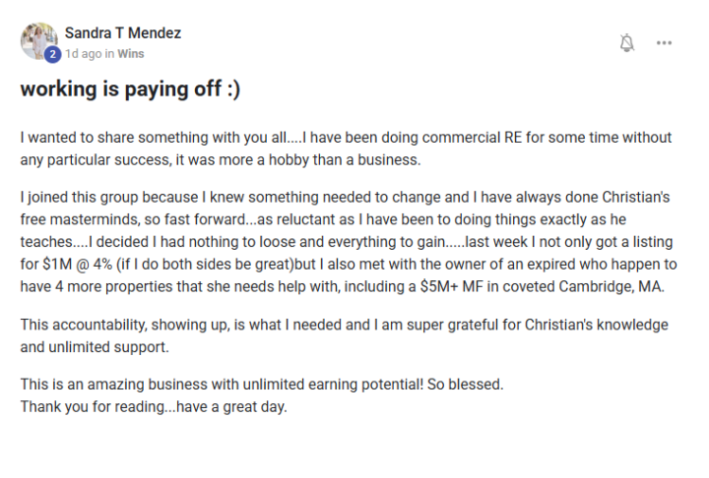Click the "1d ago" post timestamp
This screenshot has width=709, height=478.
83,54
